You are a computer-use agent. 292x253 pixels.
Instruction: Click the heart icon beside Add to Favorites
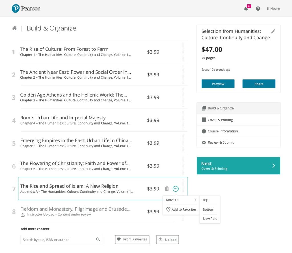[x=168, y=209]
